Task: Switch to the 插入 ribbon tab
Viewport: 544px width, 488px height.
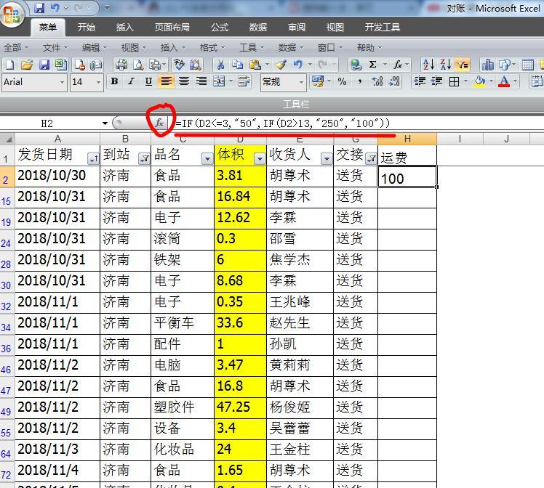Action: (125, 28)
